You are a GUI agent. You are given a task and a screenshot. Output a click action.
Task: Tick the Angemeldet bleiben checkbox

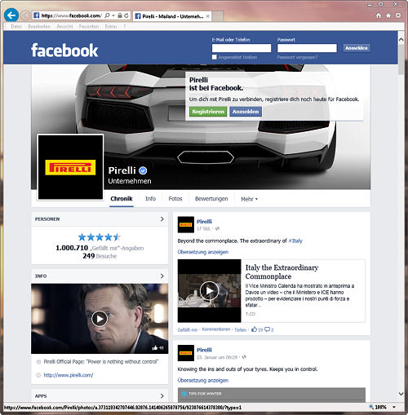coord(215,57)
